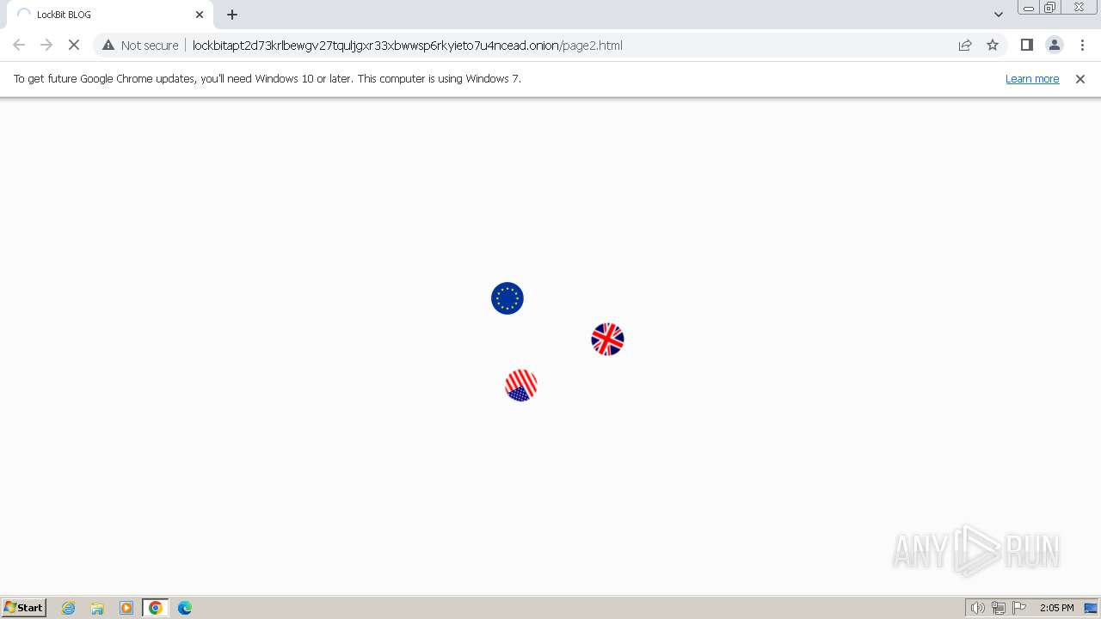Show the 2:05 PM clock calendar

(1056, 608)
